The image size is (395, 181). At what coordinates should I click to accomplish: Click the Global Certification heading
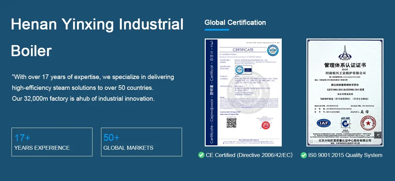pos(235,23)
